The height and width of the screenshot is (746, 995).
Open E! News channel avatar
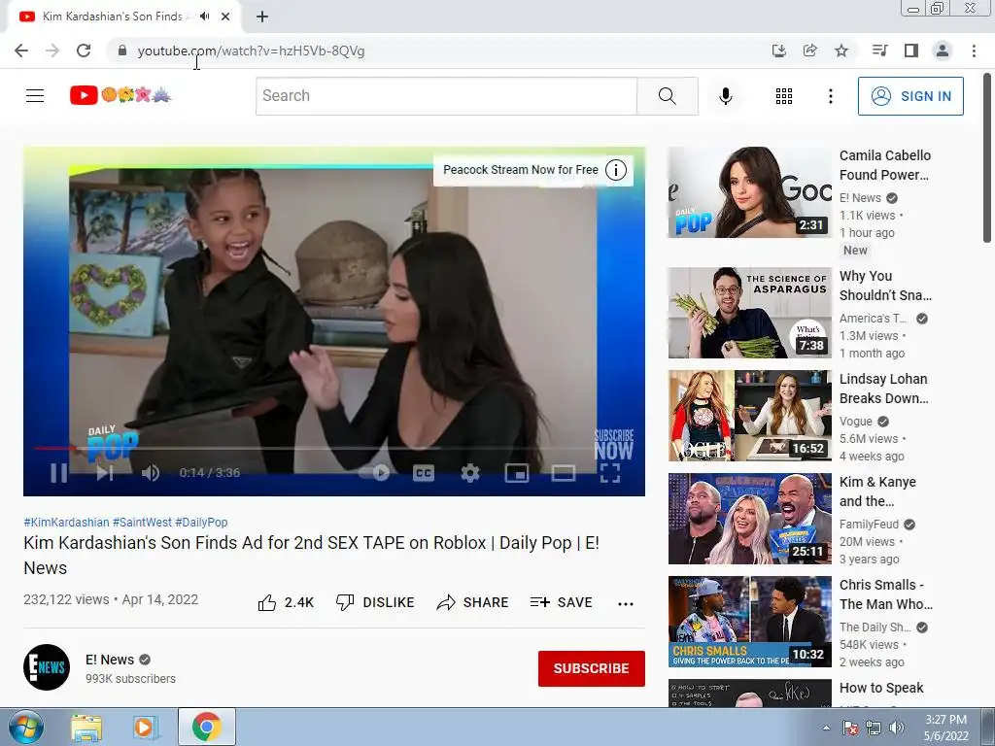47,667
